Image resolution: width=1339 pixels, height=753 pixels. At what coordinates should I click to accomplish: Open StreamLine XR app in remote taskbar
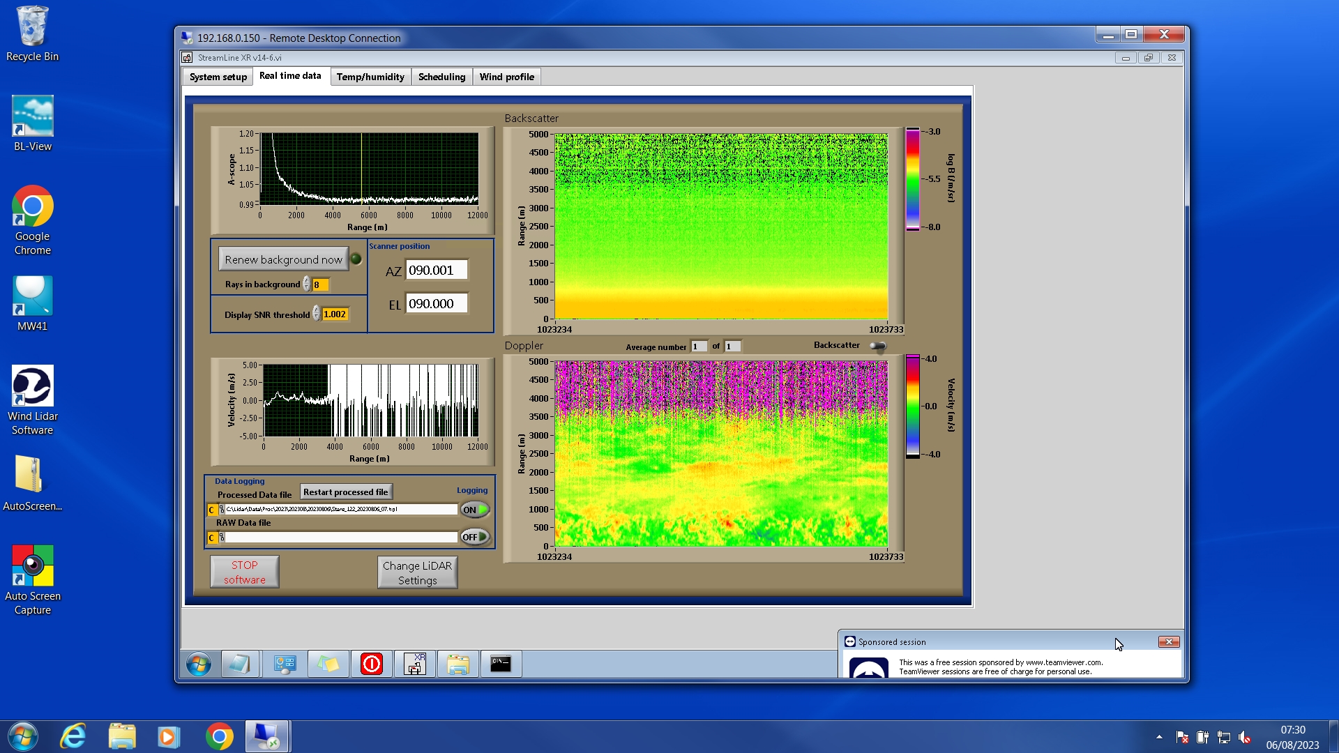[x=415, y=664]
